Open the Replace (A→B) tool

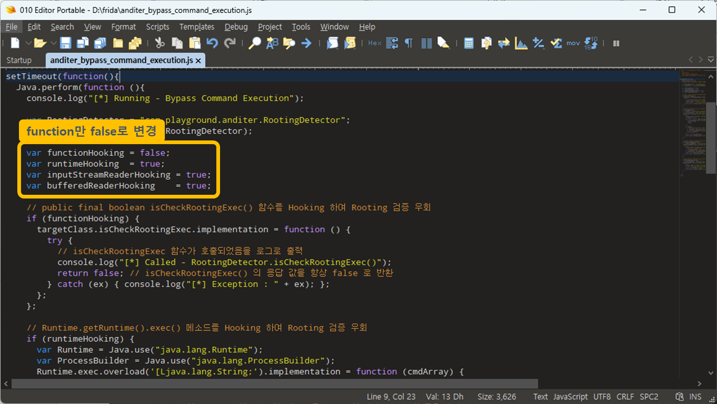coord(272,43)
